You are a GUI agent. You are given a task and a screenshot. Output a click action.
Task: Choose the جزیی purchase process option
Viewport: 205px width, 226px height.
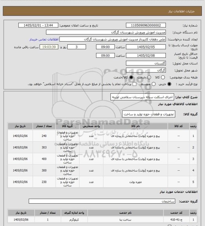point(169,84)
